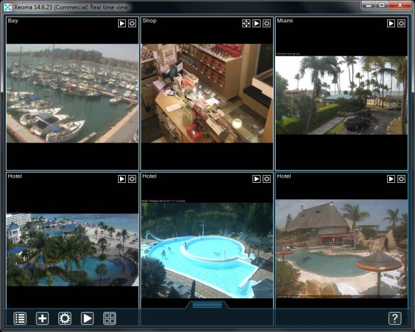415x332 pixels.
Task: Click the Miami camera name label
Action: pyautogui.click(x=285, y=21)
